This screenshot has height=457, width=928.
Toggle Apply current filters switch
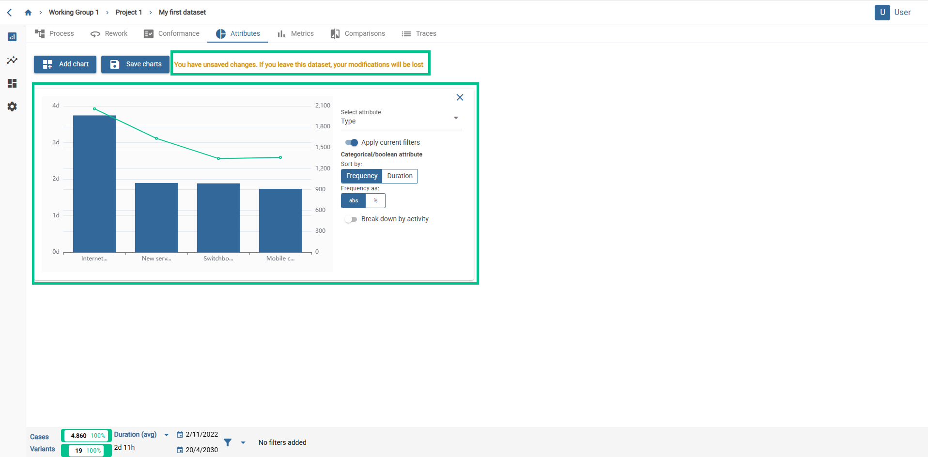(x=352, y=142)
